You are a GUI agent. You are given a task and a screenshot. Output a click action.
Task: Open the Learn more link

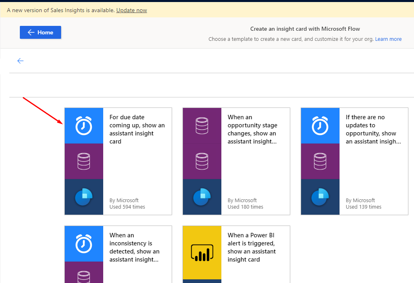click(388, 39)
